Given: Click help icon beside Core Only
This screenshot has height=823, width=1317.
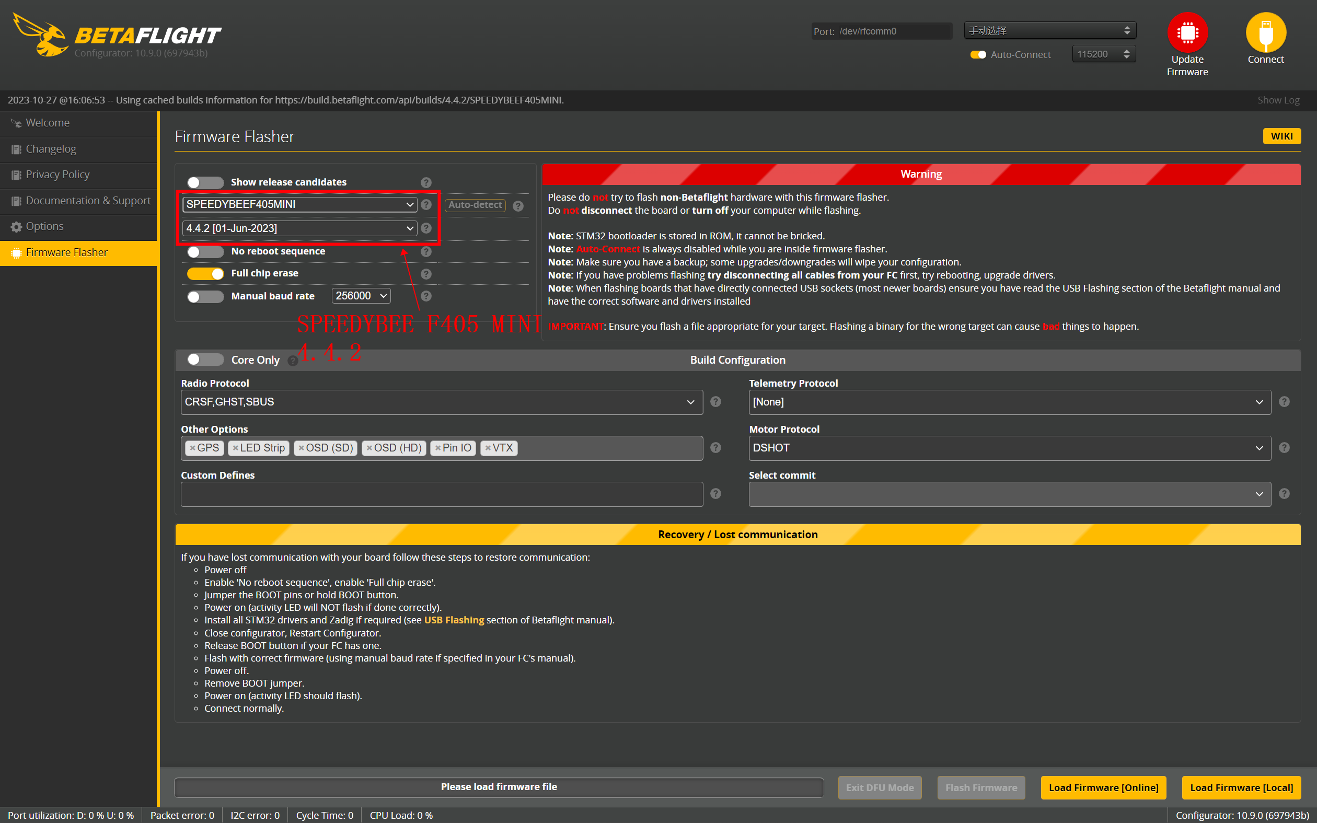Looking at the screenshot, I should (x=293, y=361).
